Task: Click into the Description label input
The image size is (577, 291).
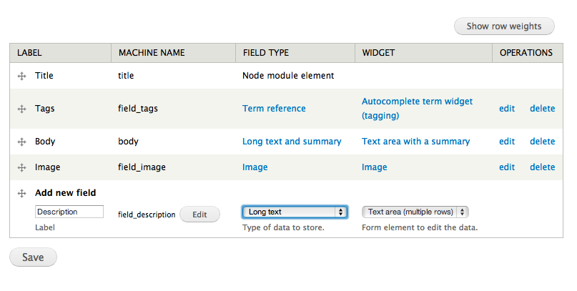Action: click(69, 212)
